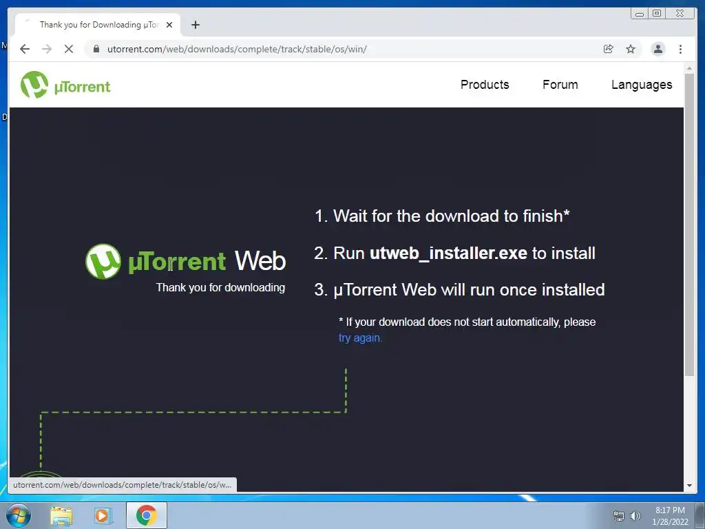Click the forward navigation arrow

coord(47,49)
